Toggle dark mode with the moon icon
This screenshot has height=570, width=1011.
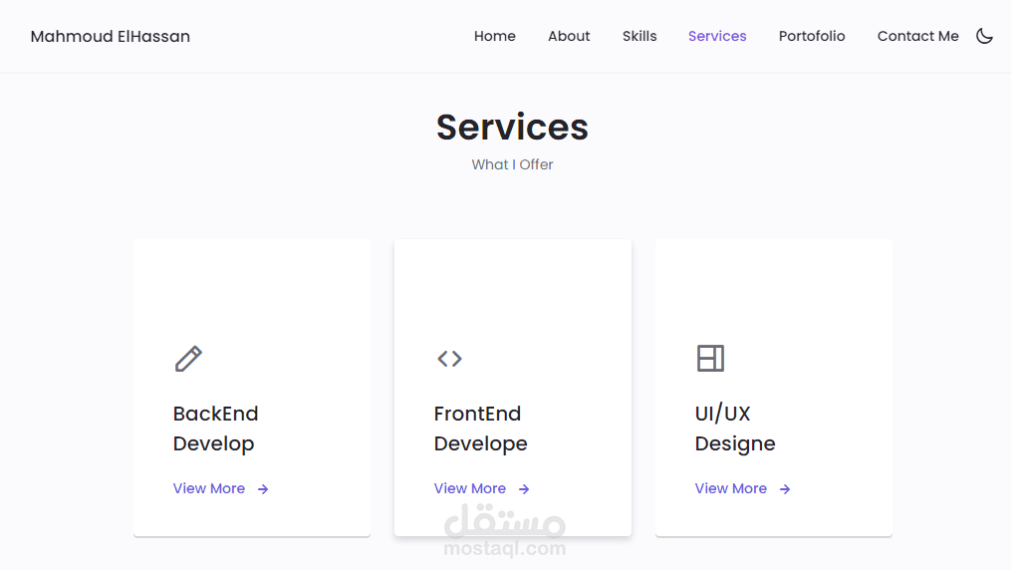pyautogui.click(x=984, y=36)
